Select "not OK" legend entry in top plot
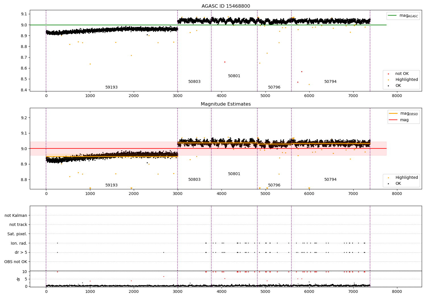Screen dimensions: 426x298 (x=402, y=74)
